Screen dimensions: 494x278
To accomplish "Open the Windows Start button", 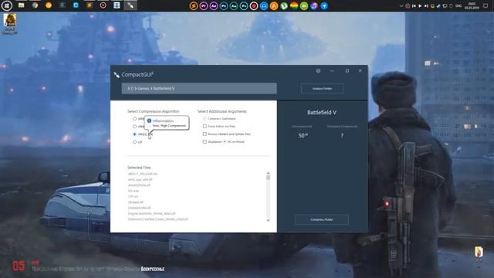I will pos(7,5).
